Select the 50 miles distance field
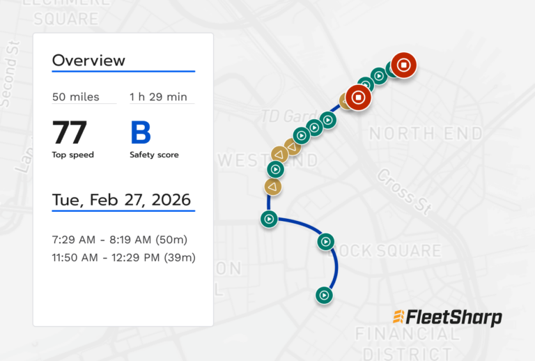The height and width of the screenshot is (361, 535). (76, 97)
